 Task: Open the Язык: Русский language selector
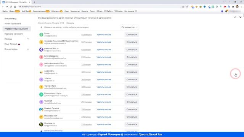[13, 44]
